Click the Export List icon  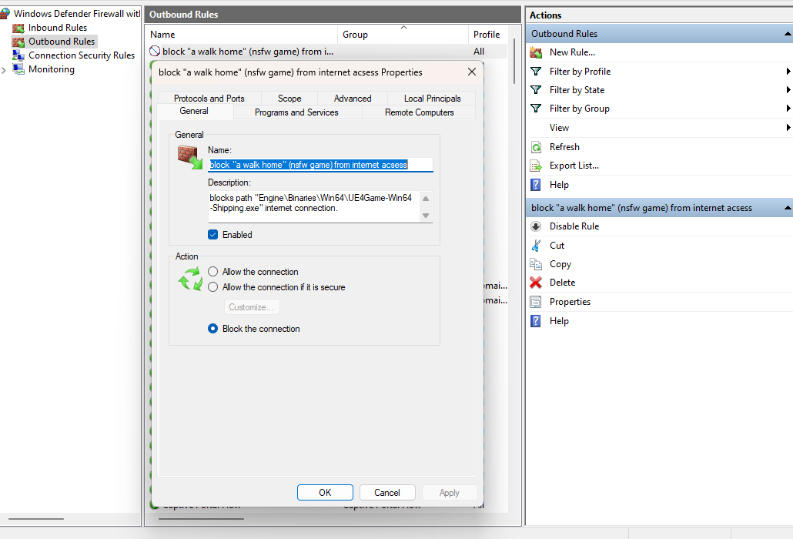click(x=536, y=166)
